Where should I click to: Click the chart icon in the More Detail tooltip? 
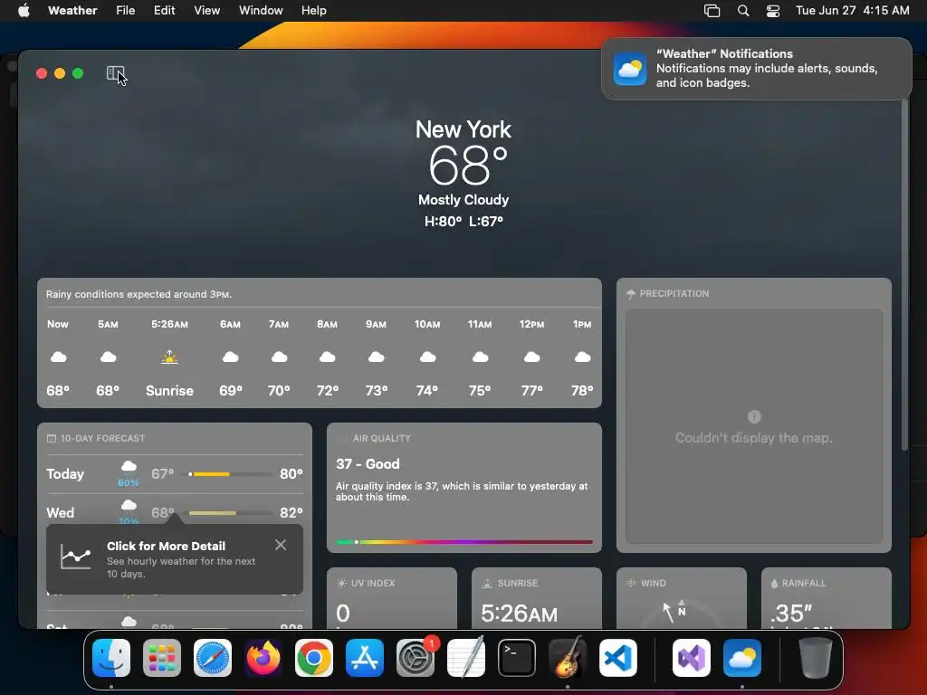pos(76,557)
